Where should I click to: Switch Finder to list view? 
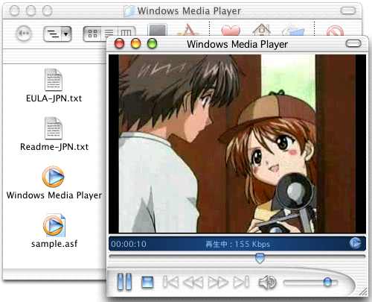[x=109, y=34]
